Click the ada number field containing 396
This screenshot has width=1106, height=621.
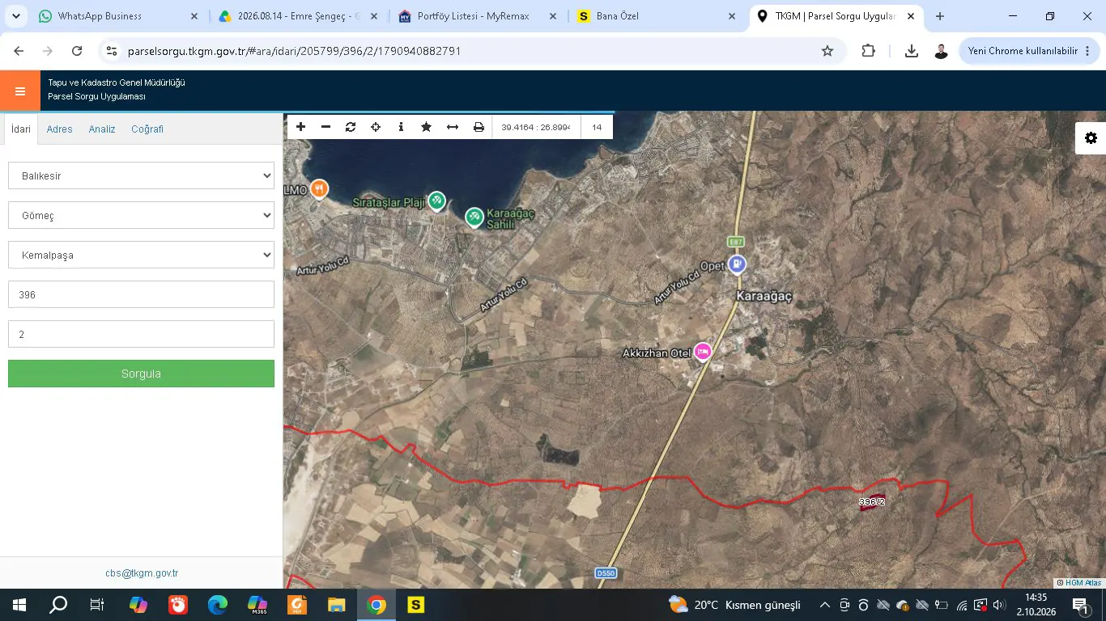pyautogui.click(x=141, y=294)
